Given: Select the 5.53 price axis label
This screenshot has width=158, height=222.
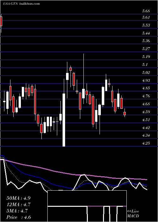Looking at the screenshot, I should click(x=146, y=25).
